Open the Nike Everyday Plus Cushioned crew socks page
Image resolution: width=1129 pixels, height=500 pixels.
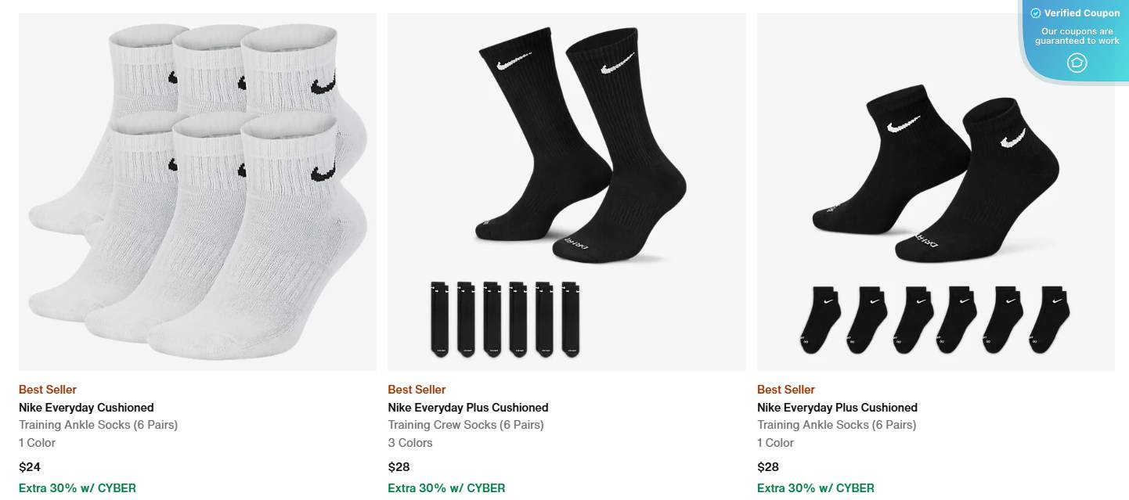(x=467, y=407)
